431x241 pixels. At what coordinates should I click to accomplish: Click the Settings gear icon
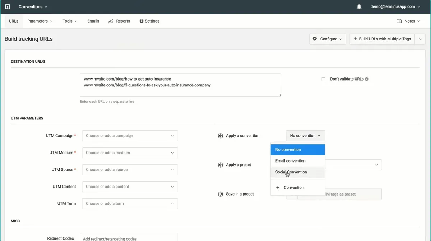[141, 21]
